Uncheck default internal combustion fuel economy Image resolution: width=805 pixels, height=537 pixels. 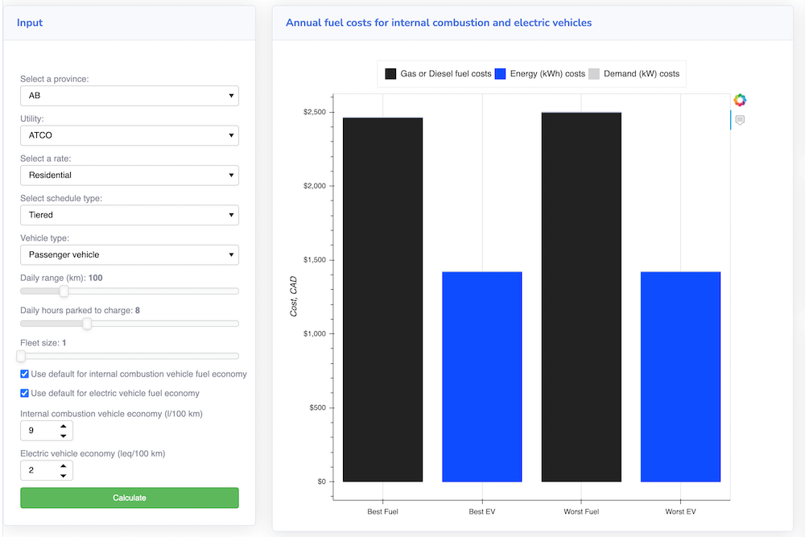pos(25,374)
